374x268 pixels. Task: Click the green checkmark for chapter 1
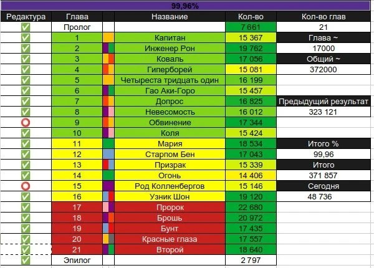26,37
